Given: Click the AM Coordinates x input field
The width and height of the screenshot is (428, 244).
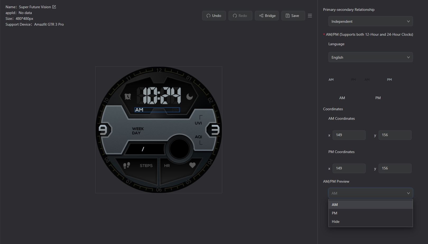Looking at the screenshot, I should (349, 135).
